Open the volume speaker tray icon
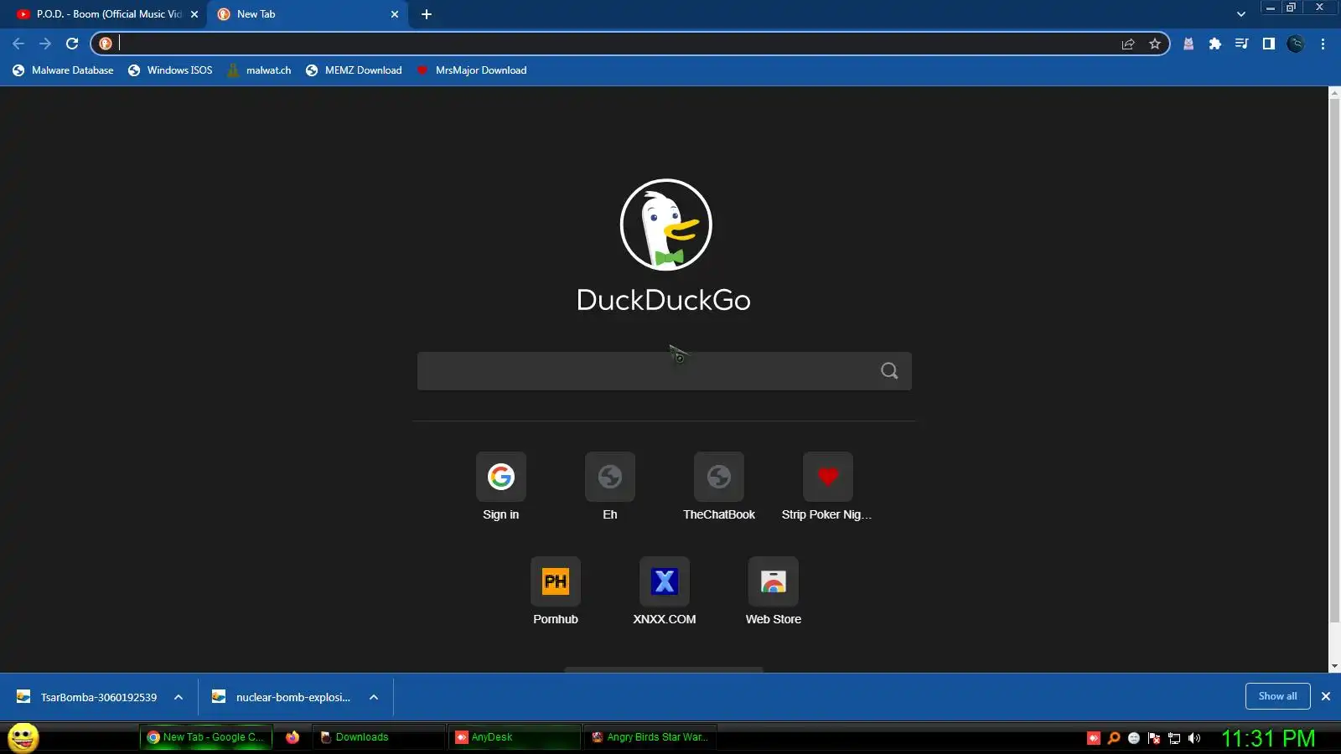Image resolution: width=1341 pixels, height=754 pixels. [x=1194, y=738]
